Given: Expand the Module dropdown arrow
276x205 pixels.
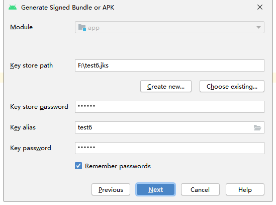Looking at the screenshot, I should coord(258,27).
